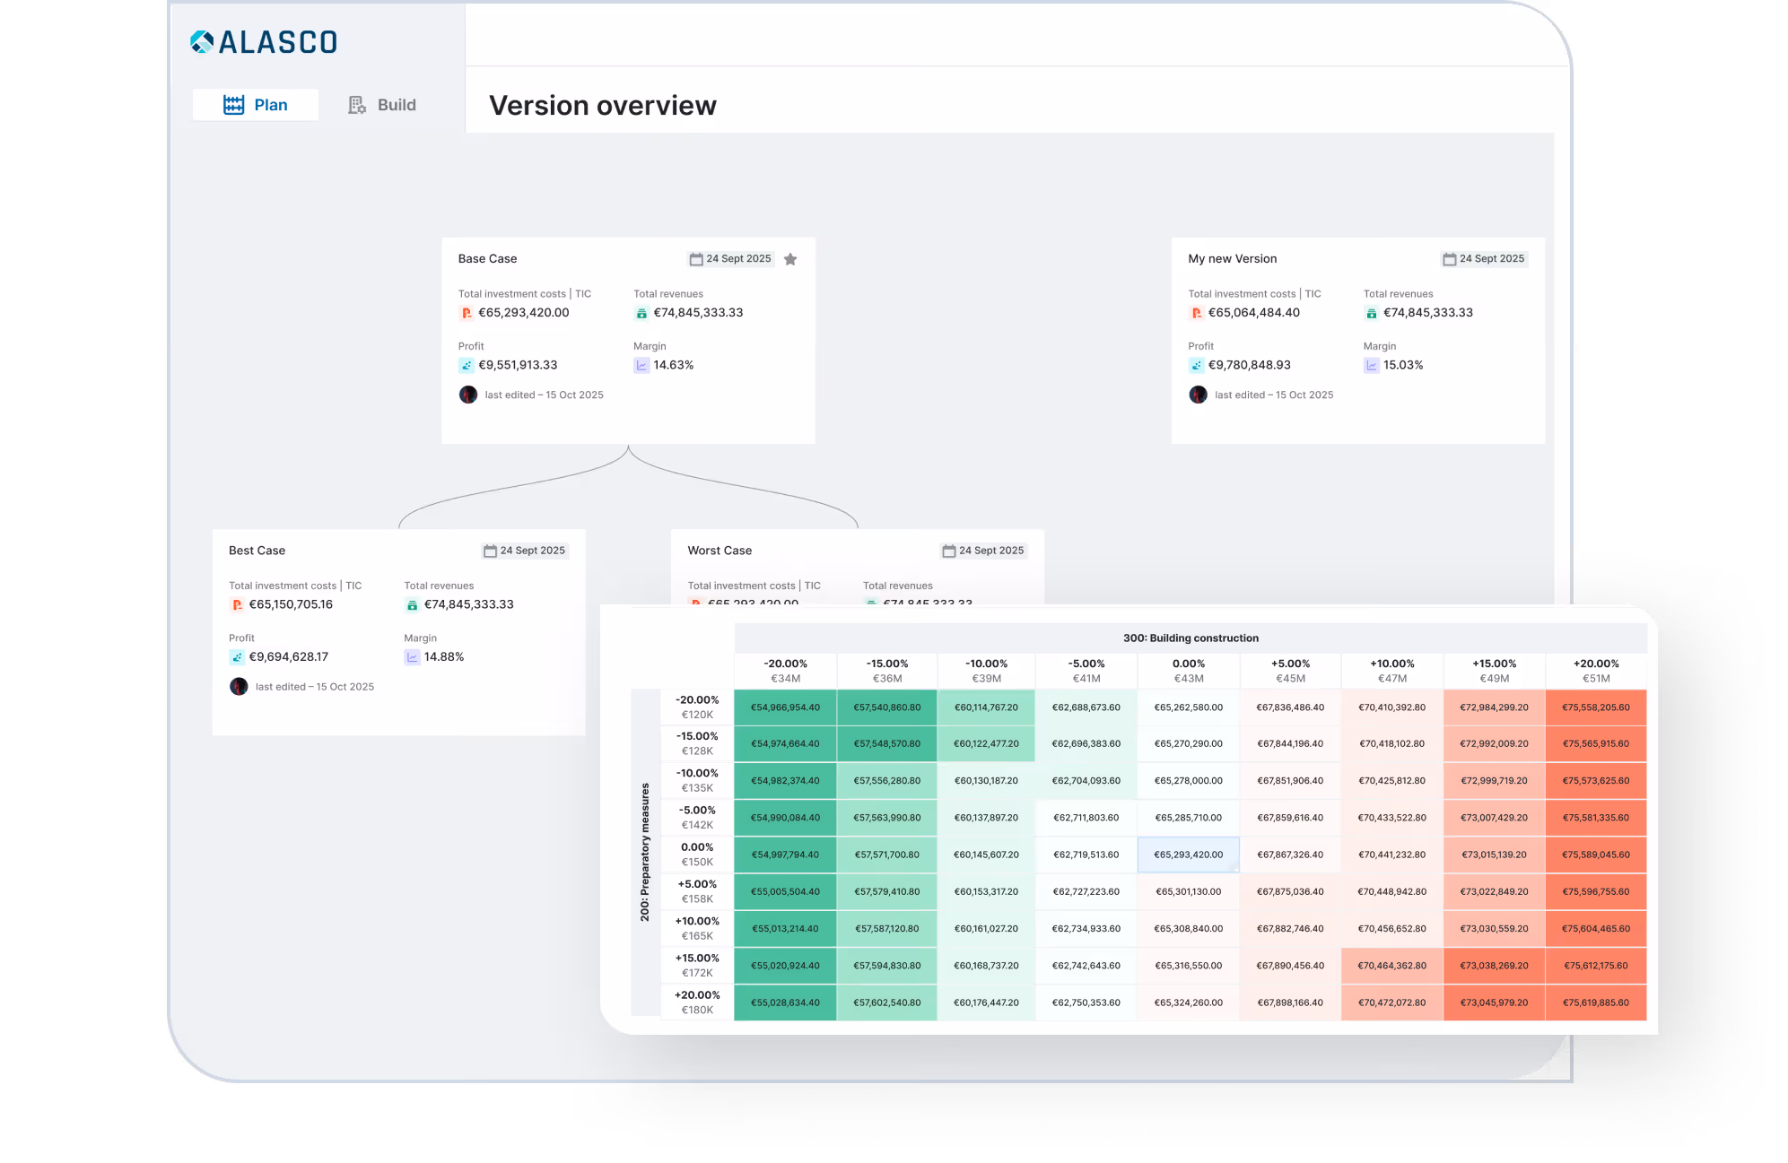This screenshot has width=1788, height=1163.
Task: Click Base Case profit icon
Action: click(x=467, y=365)
